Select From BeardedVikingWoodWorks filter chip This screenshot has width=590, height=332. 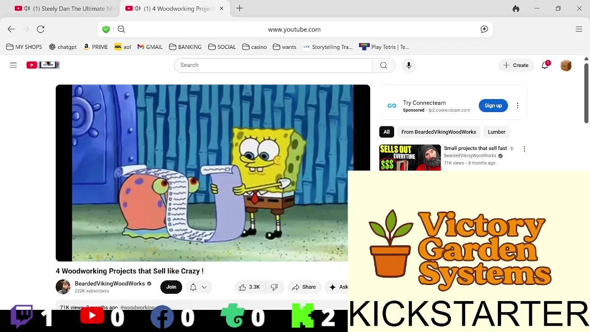click(x=438, y=132)
